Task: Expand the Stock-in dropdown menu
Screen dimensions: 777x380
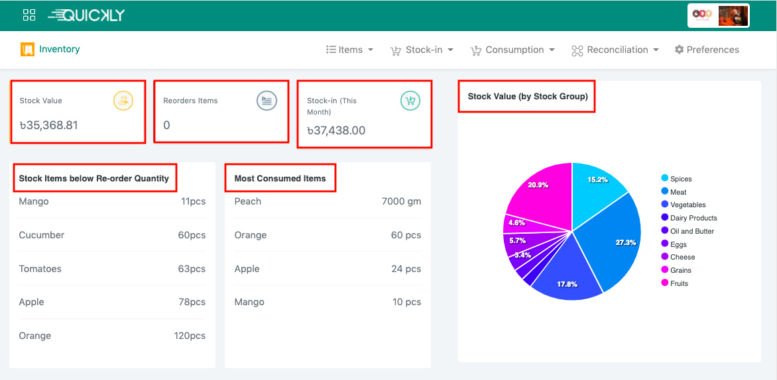Action: (x=423, y=50)
